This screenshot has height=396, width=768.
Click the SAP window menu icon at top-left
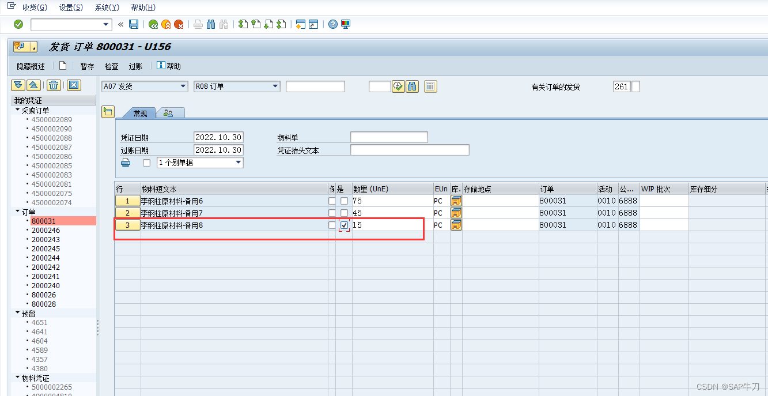coord(11,7)
